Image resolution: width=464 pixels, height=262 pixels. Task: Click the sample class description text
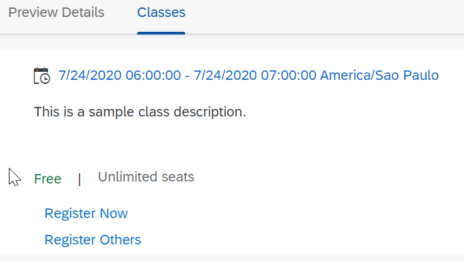pyautogui.click(x=140, y=112)
